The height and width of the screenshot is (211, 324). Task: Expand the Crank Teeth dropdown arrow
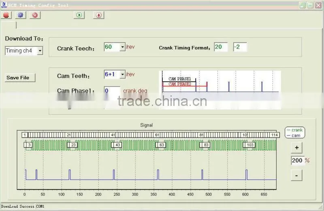(123, 47)
